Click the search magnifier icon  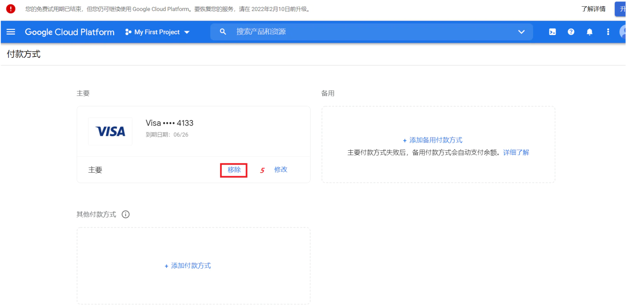pyautogui.click(x=223, y=32)
